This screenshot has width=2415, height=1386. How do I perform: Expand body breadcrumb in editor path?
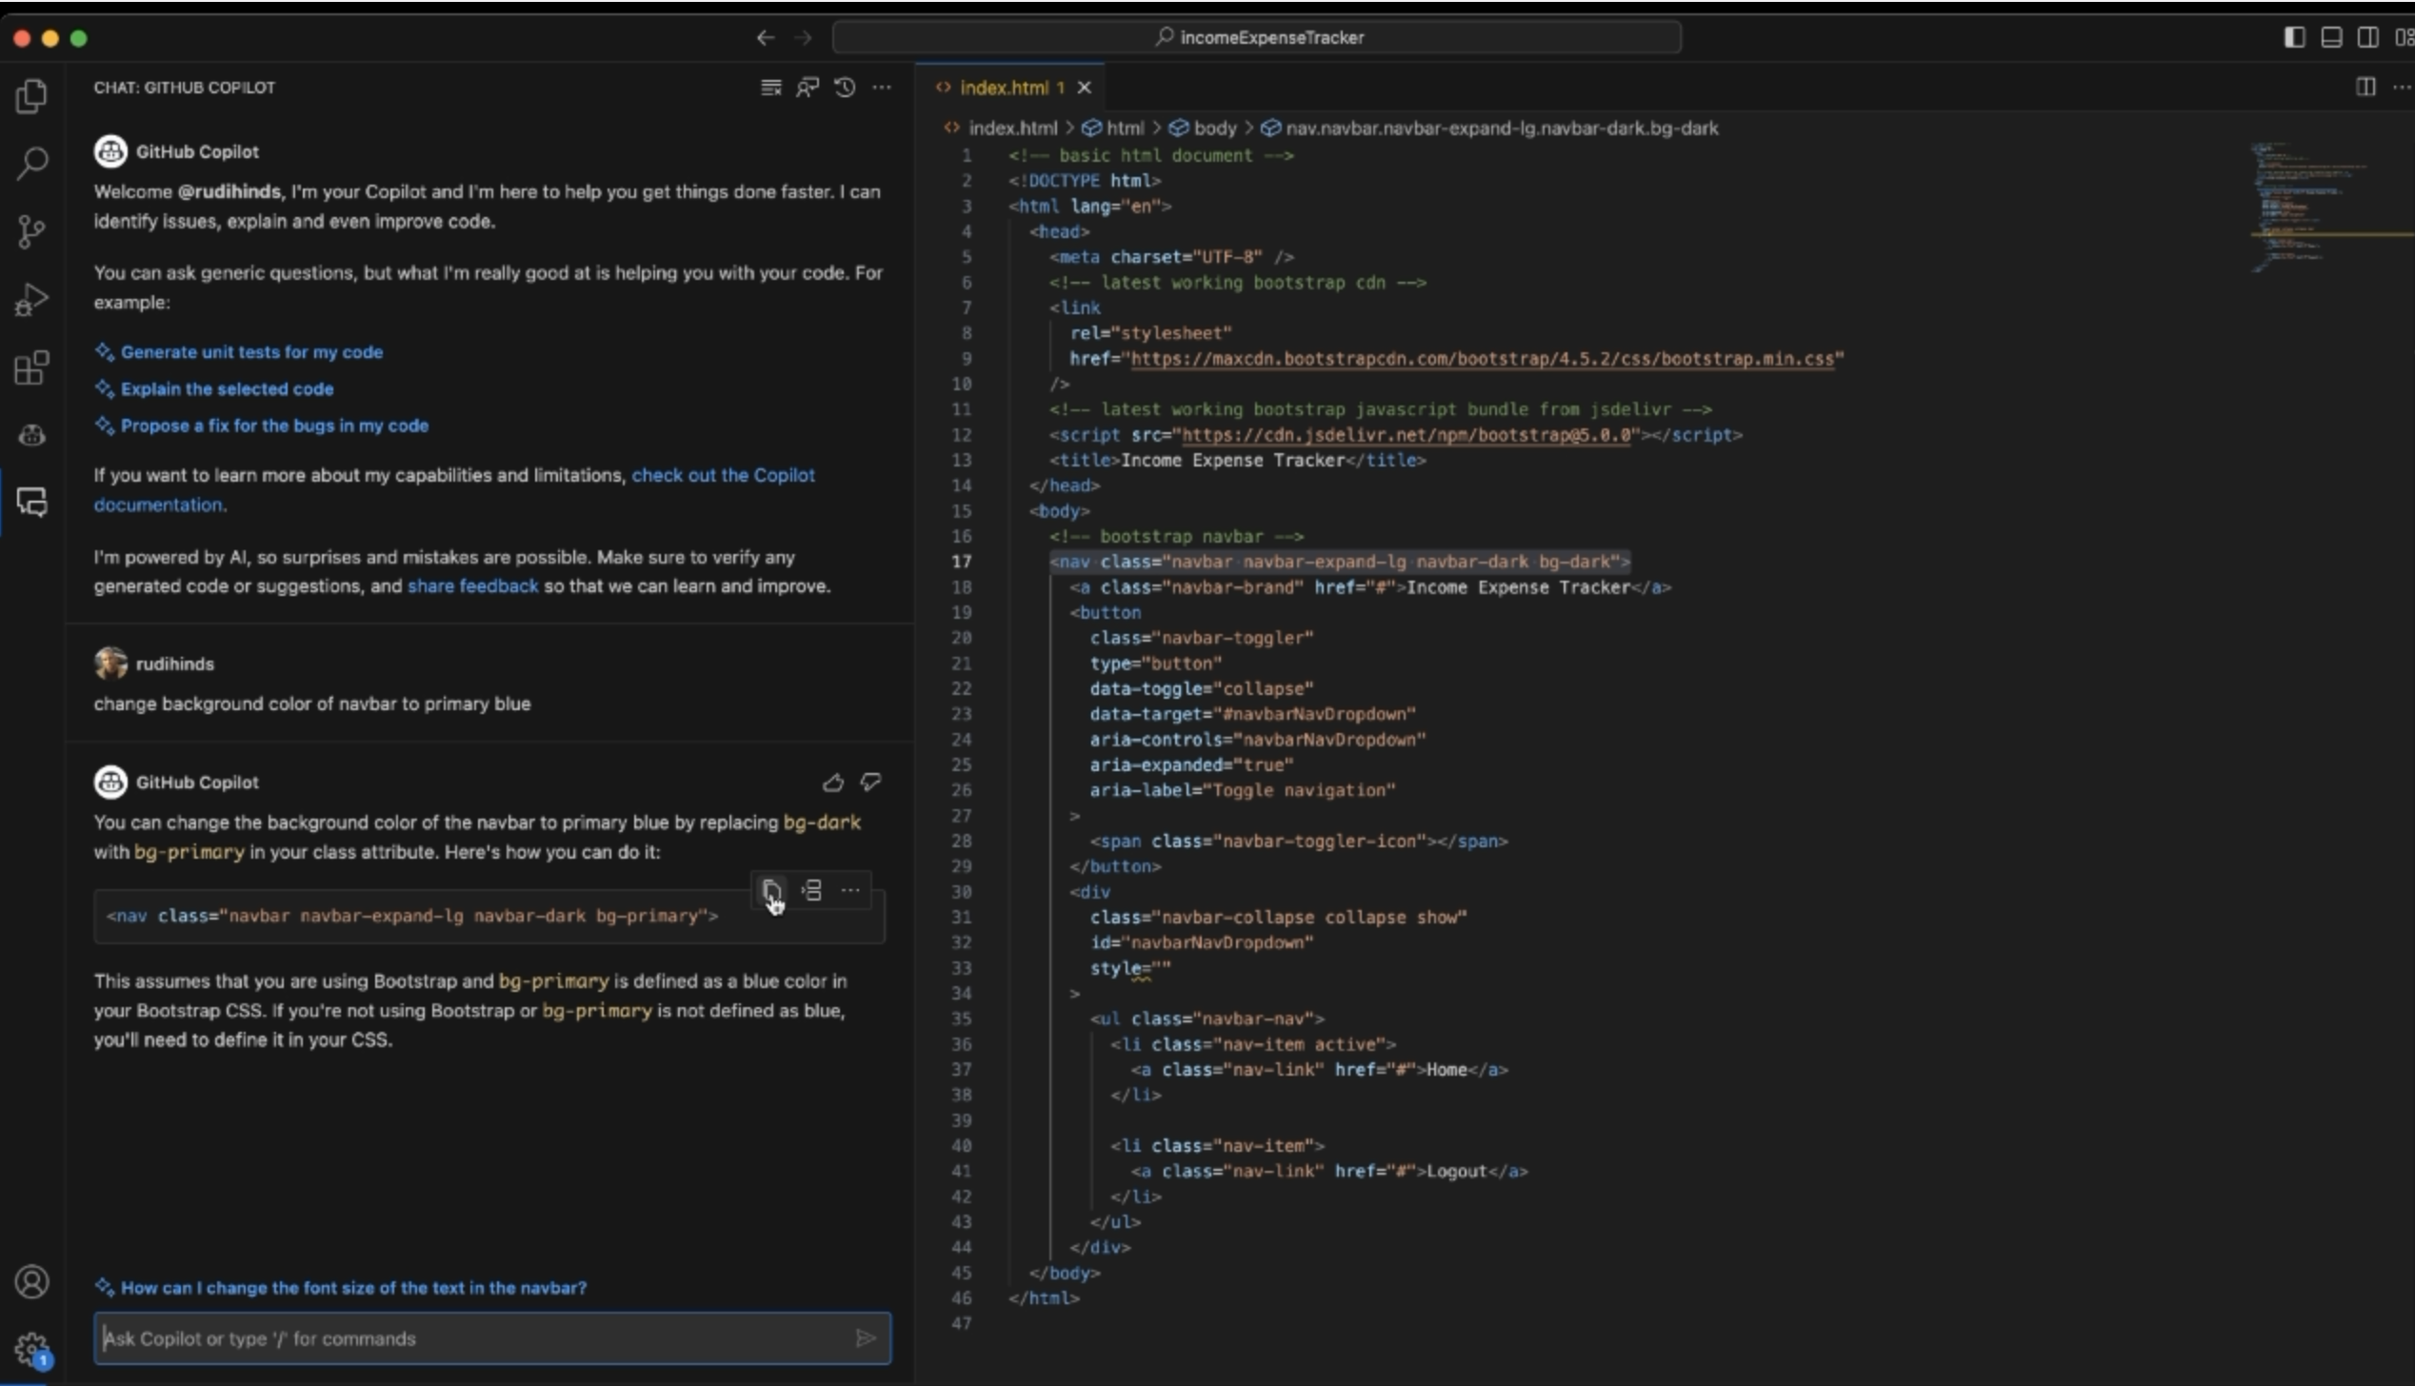click(x=1213, y=128)
